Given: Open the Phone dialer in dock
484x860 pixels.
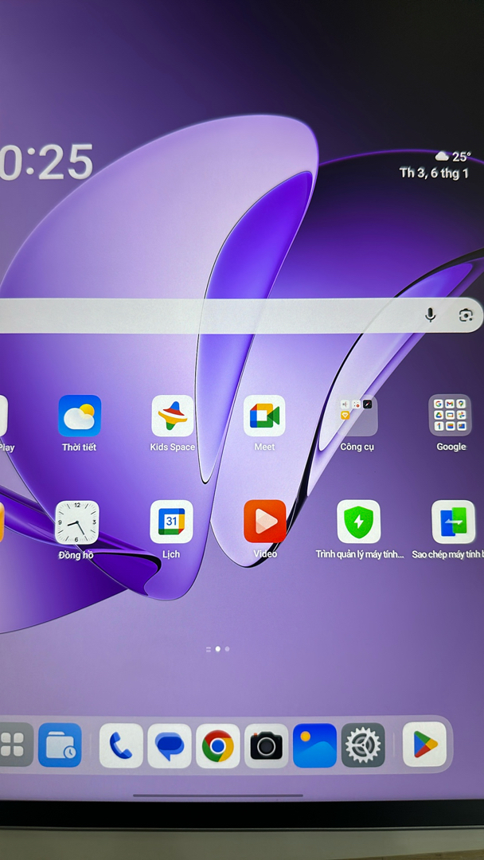Looking at the screenshot, I should click(121, 746).
